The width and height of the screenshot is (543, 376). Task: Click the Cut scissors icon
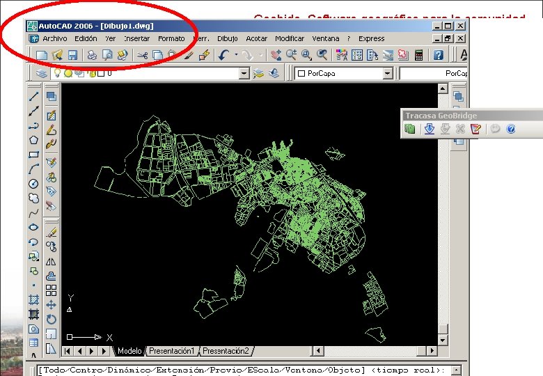142,55
